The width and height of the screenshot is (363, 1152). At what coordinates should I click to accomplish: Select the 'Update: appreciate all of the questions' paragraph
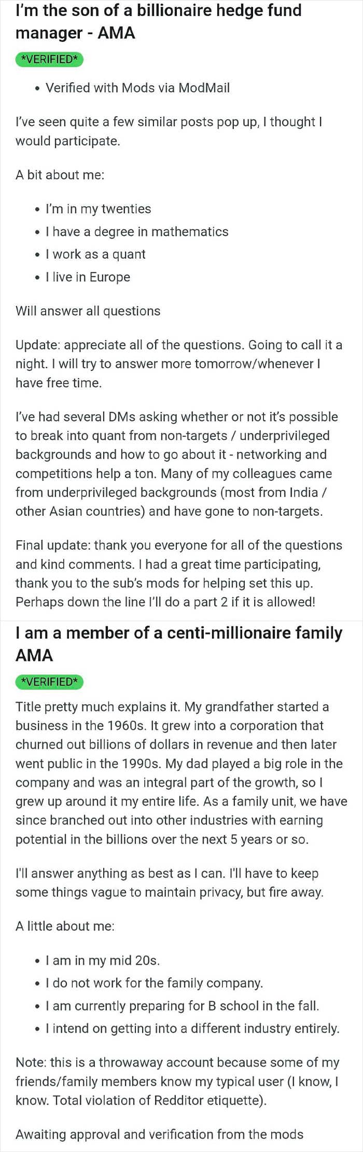tap(179, 364)
